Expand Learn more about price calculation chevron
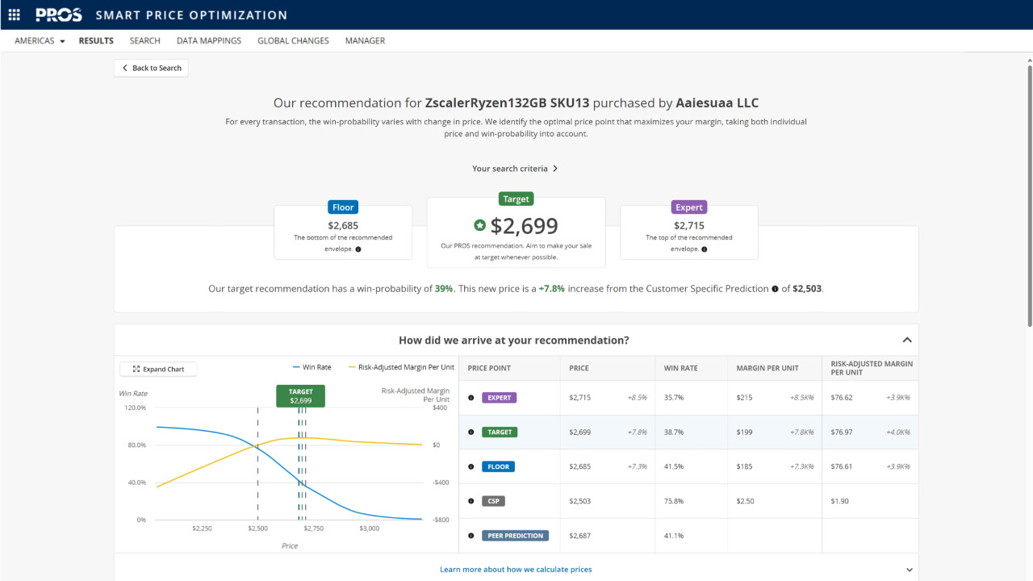Viewport: 1033px width, 581px height. 910,570
